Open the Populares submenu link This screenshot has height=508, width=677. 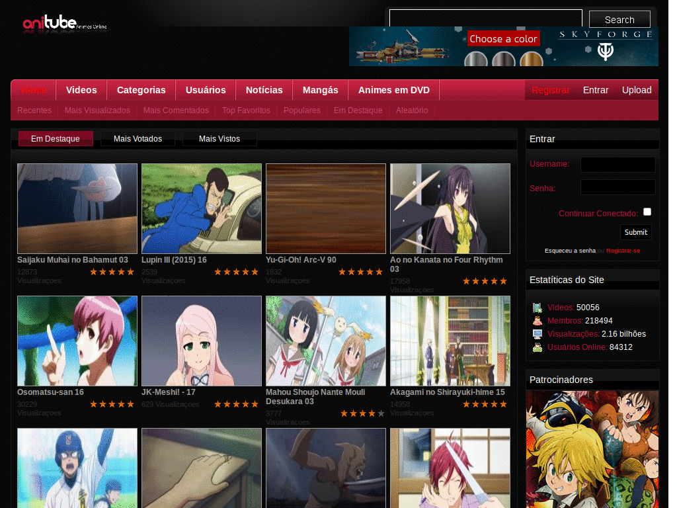[x=301, y=110]
